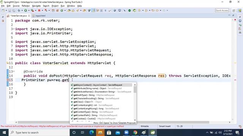The height and width of the screenshot is (136, 243).
Task: Select getCookies() proposal
Action: [101, 119]
